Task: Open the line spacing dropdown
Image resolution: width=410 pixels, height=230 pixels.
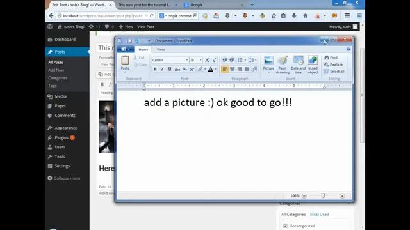Action: point(253,60)
